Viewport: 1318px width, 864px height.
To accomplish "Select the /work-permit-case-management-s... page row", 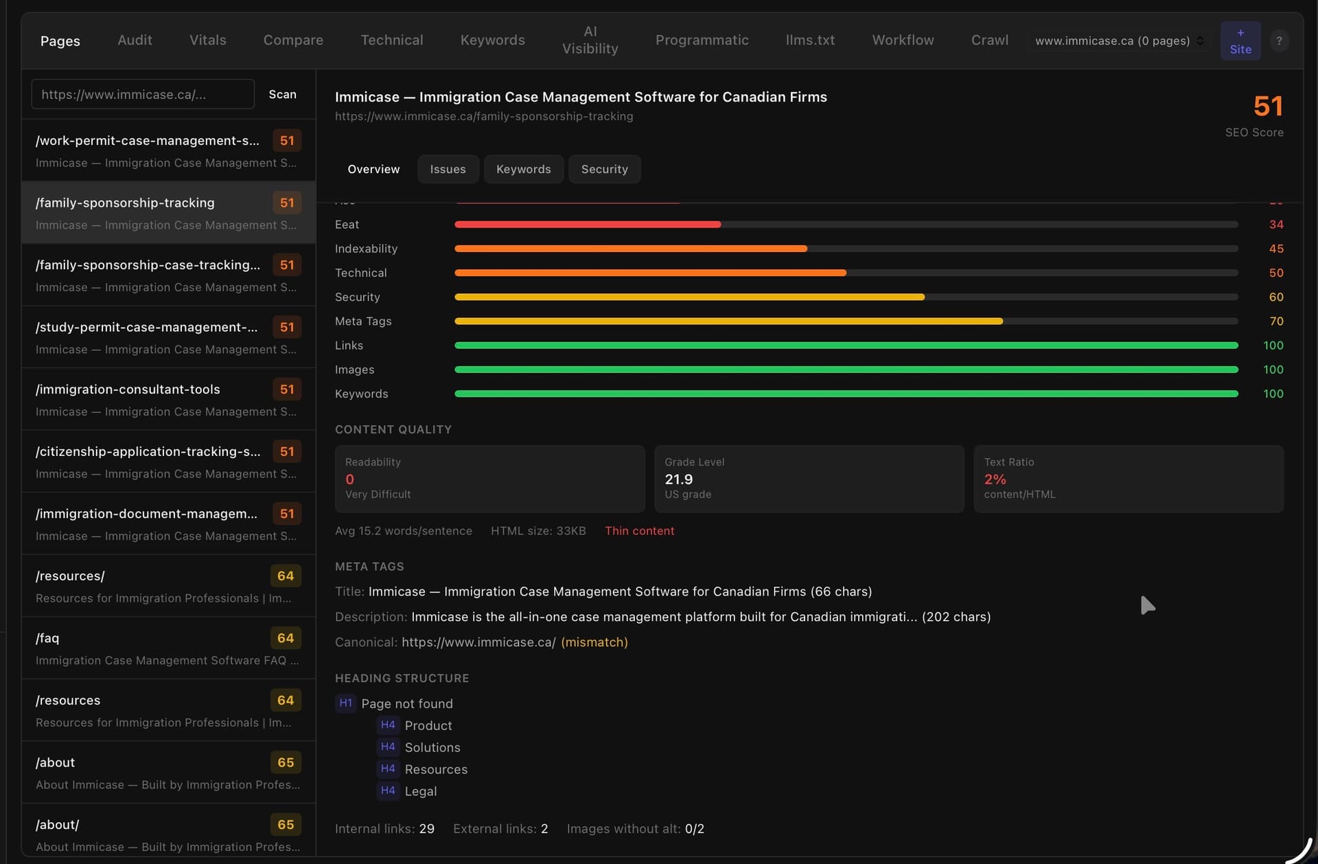I will 168,150.
